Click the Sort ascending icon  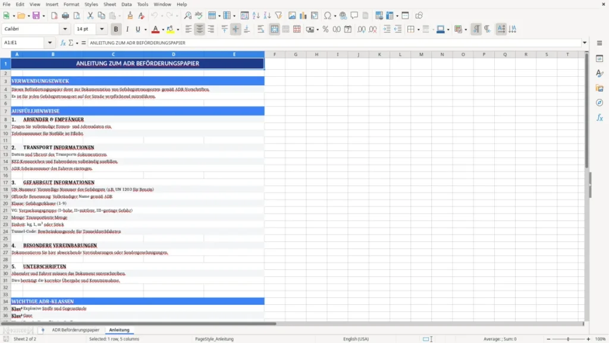click(x=256, y=15)
